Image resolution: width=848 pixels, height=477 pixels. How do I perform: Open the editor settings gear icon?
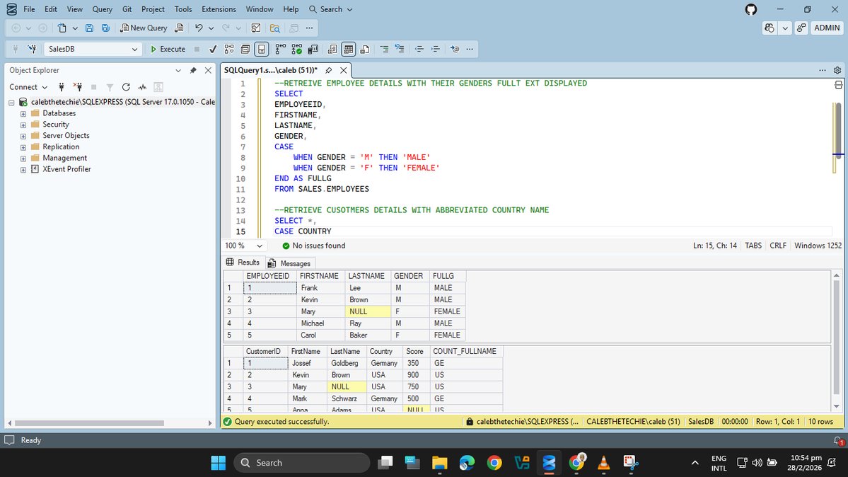coord(837,70)
